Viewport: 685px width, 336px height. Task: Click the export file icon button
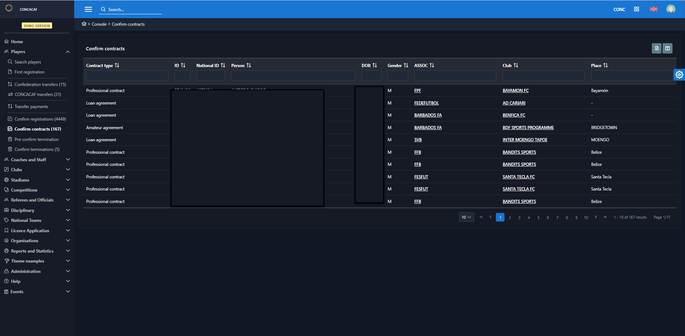(x=656, y=48)
